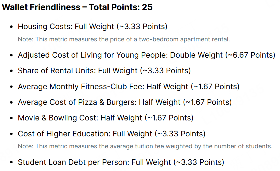Screen dimensions: 280x171
Task: Click the bullet before Student Loan Debt
Action: pos(12,162)
